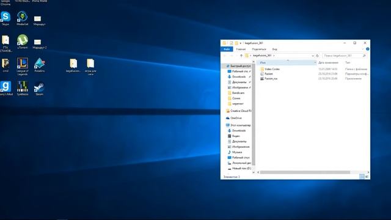Open the Steam desktop shortcut

click(x=39, y=88)
